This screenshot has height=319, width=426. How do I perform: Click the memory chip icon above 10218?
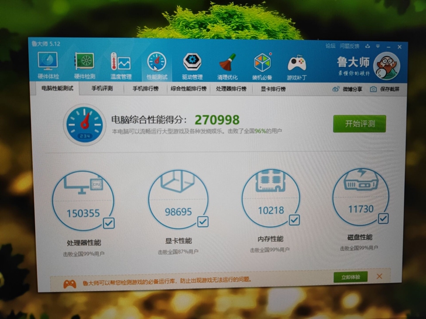(270, 181)
